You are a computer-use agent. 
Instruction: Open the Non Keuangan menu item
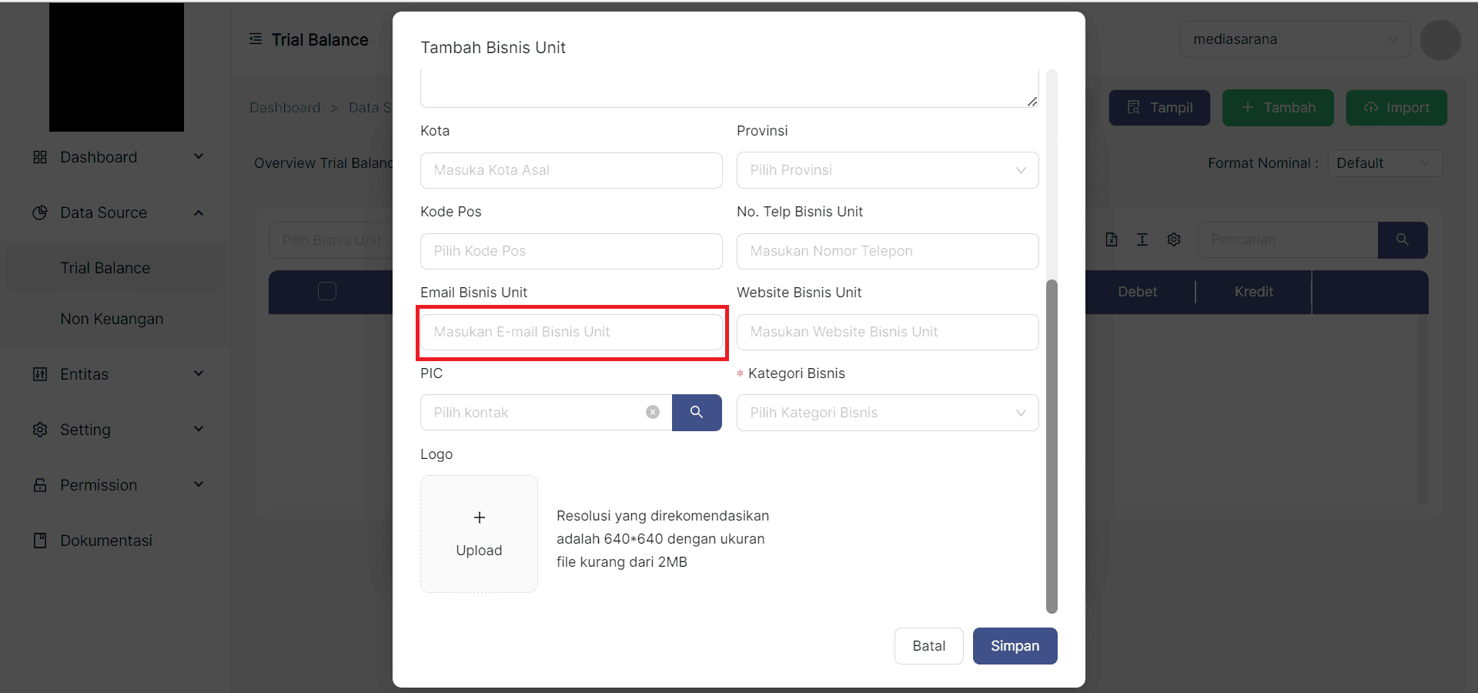pos(112,319)
